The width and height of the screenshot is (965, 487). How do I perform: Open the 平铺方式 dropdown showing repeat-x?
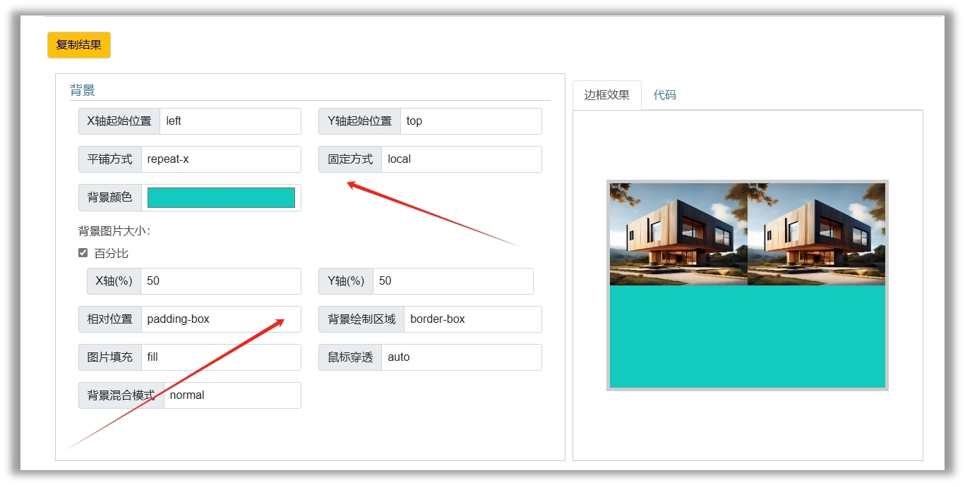tap(221, 159)
